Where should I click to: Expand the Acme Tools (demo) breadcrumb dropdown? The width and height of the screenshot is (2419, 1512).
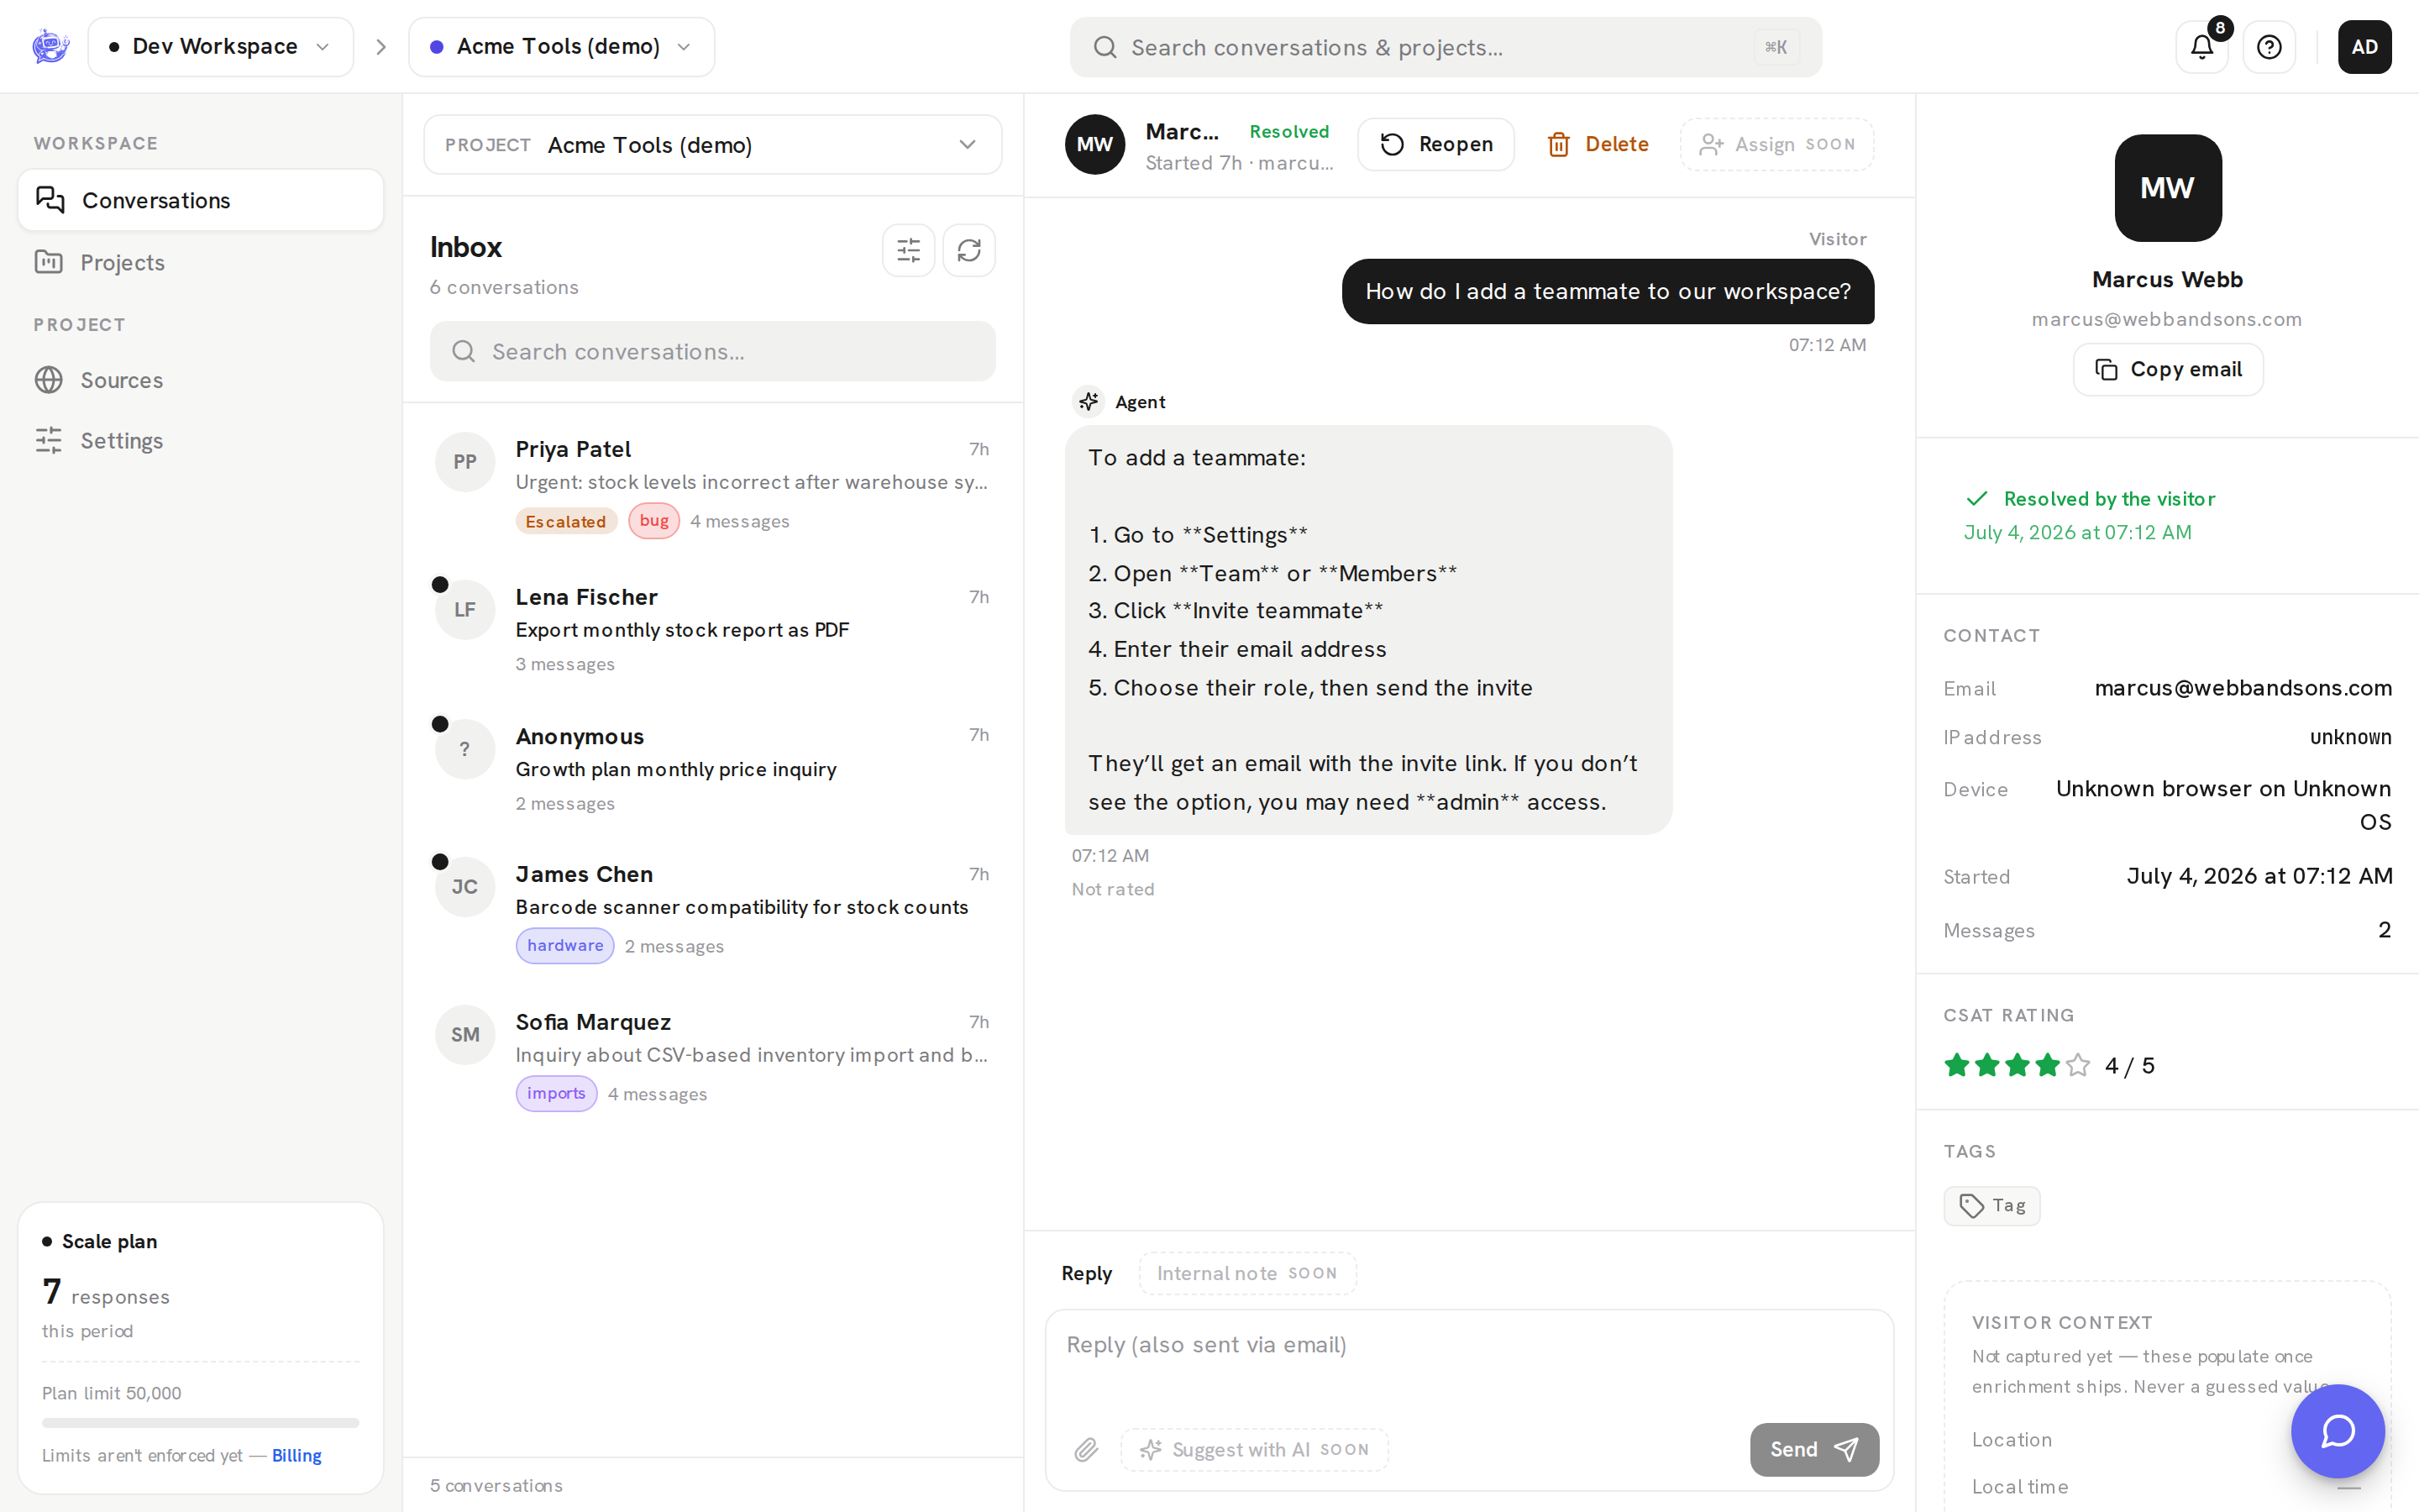[562, 47]
